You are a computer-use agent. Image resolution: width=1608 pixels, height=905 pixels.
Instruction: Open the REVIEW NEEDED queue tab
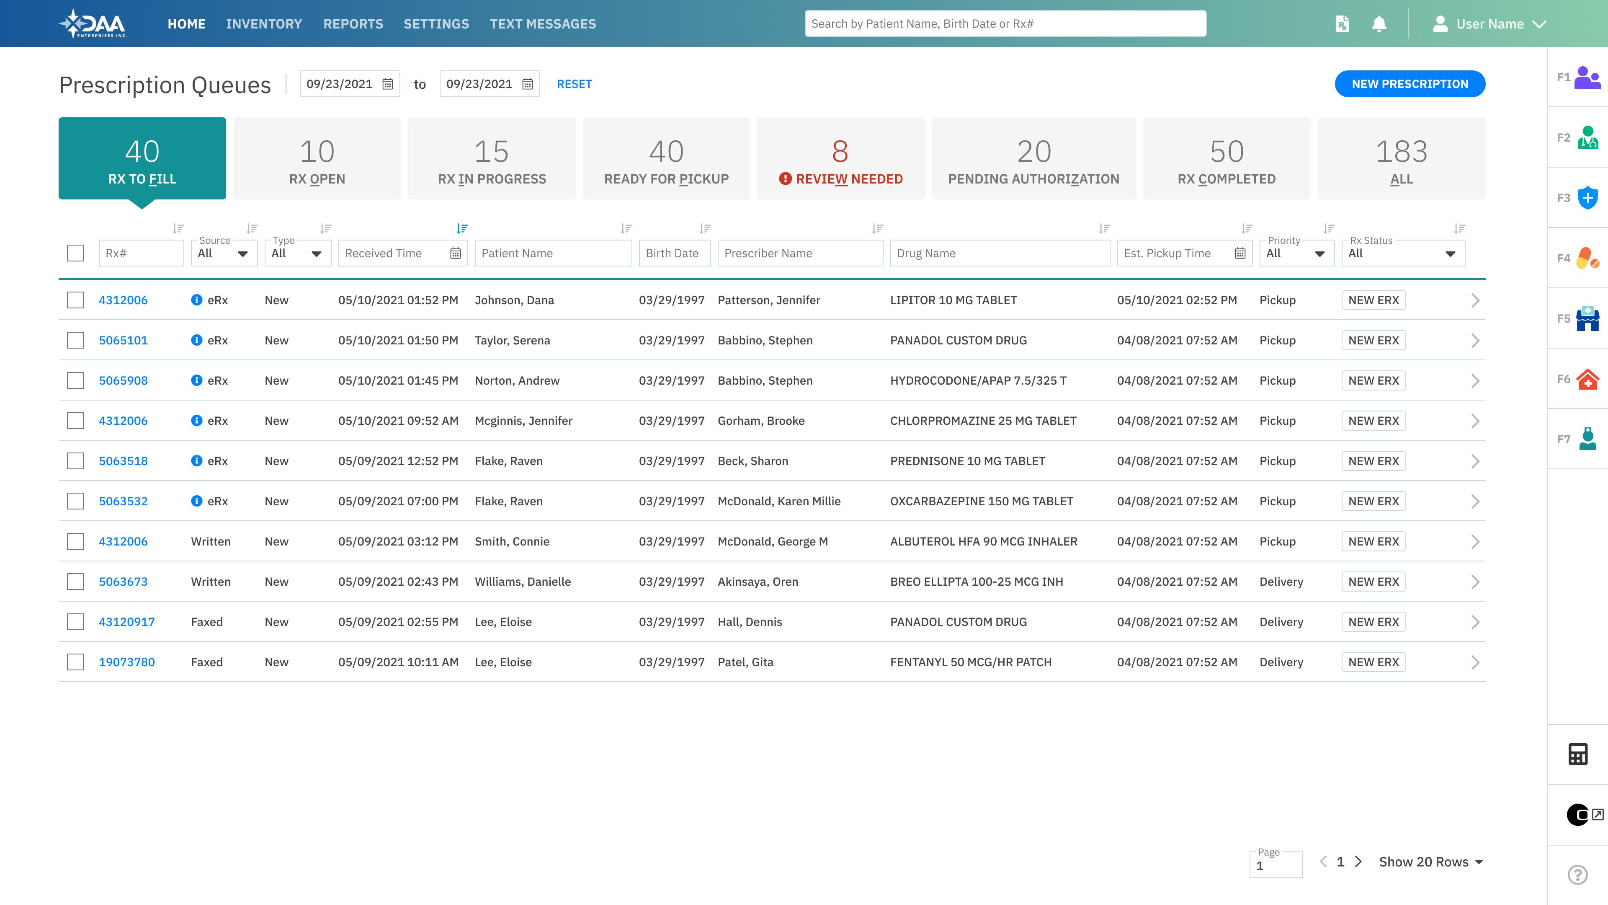point(841,158)
